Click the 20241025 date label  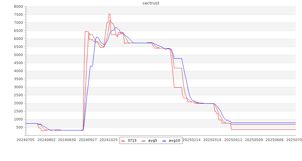click(x=109, y=140)
